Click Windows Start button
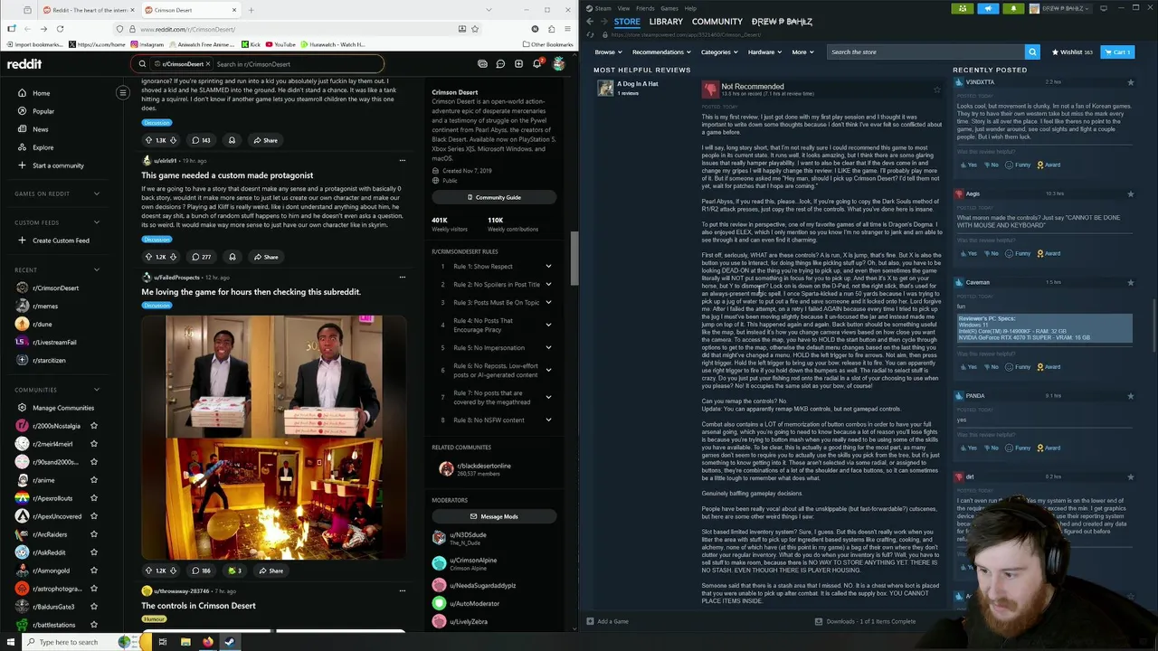 [x=11, y=642]
